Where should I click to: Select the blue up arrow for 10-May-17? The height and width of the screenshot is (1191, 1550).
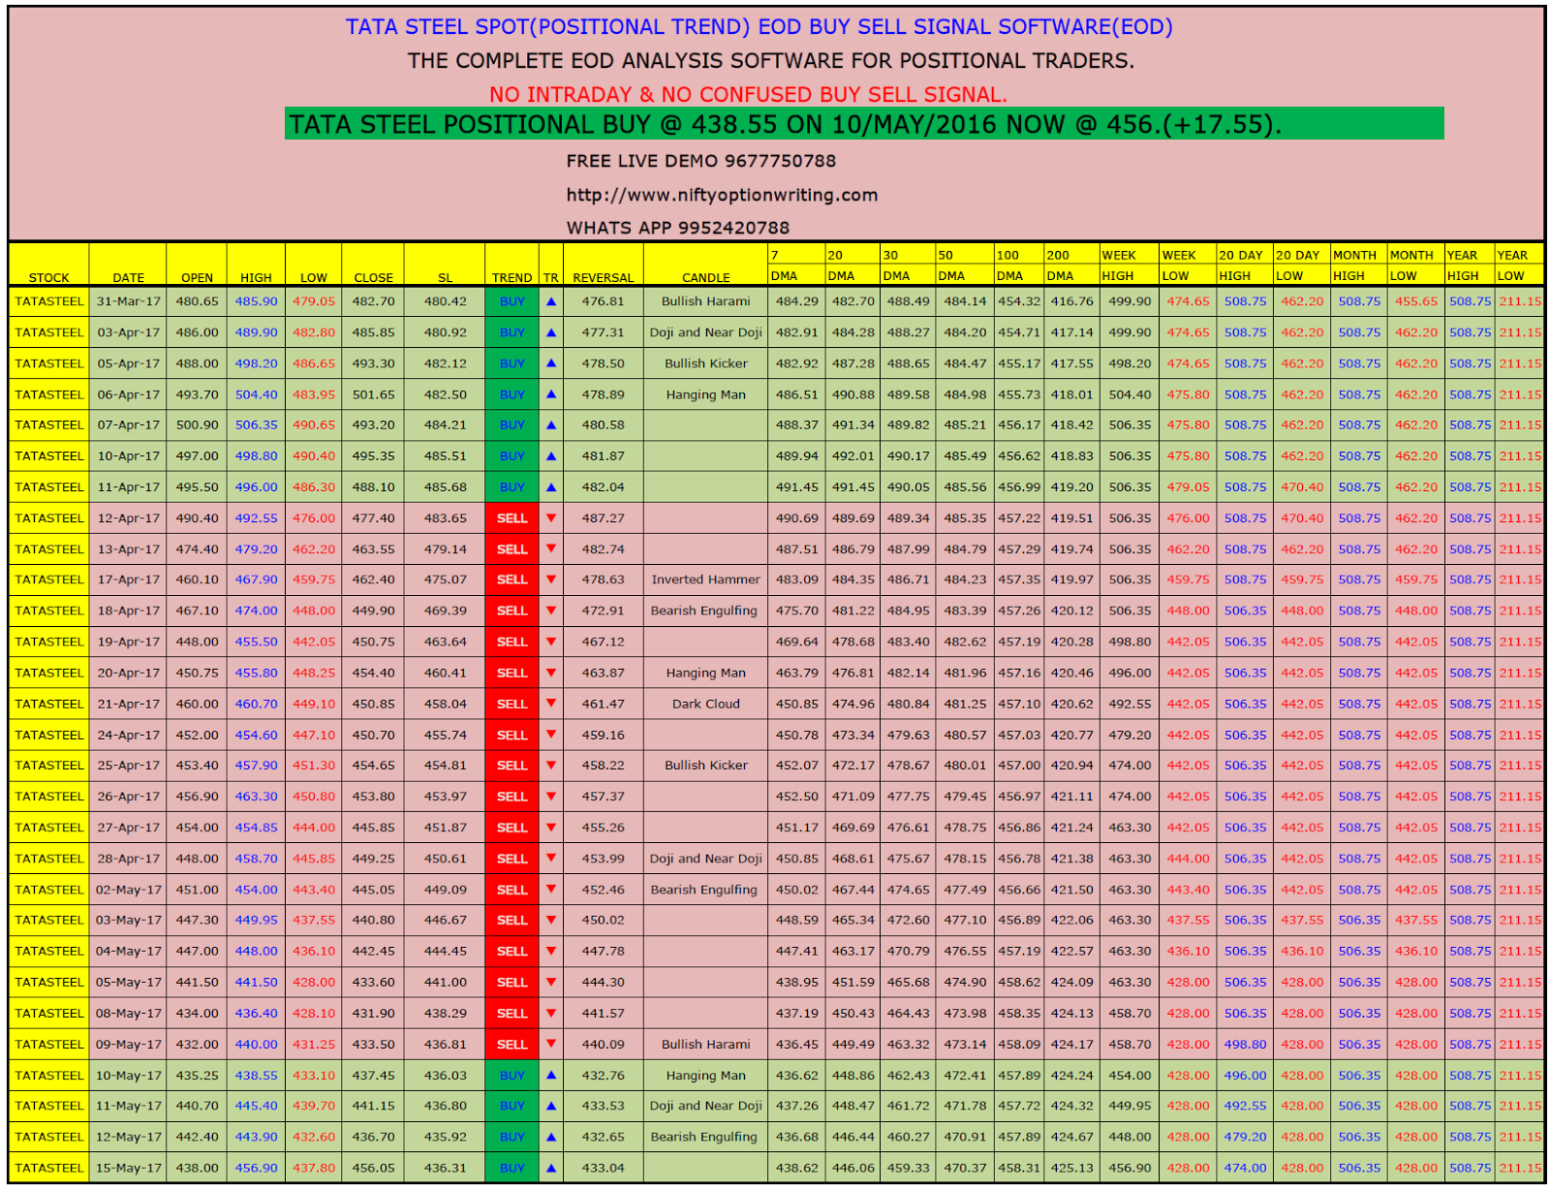pyautogui.click(x=551, y=1075)
